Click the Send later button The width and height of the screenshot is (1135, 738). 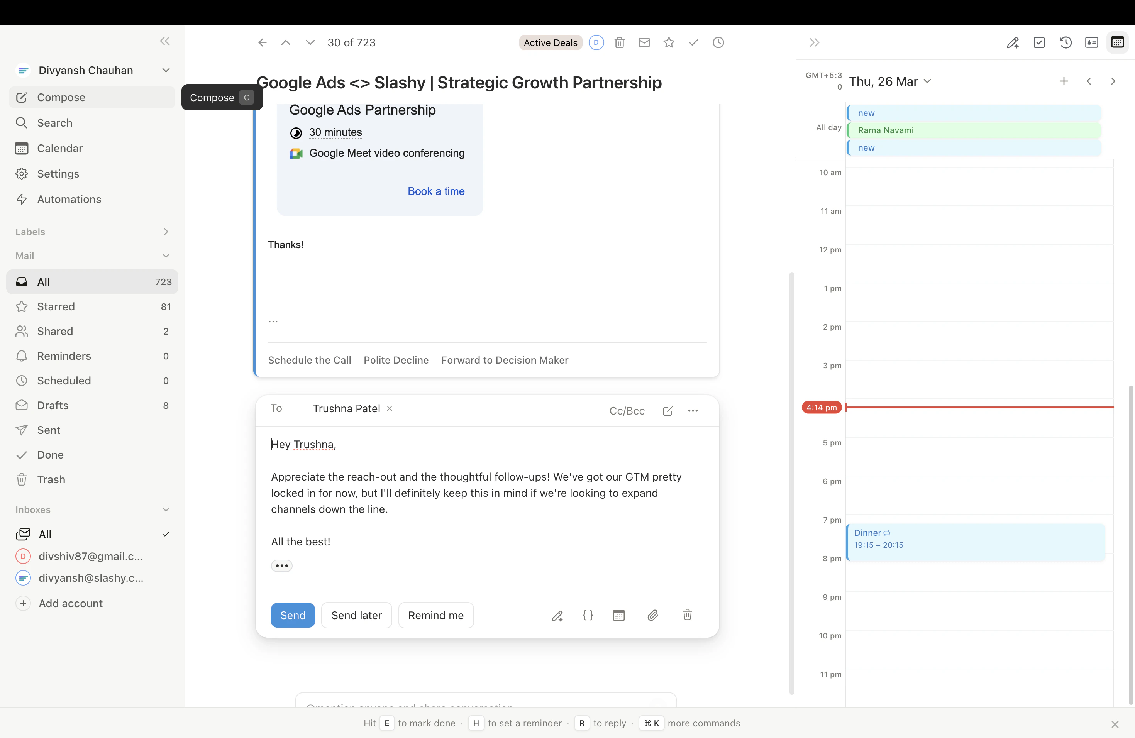[356, 615]
